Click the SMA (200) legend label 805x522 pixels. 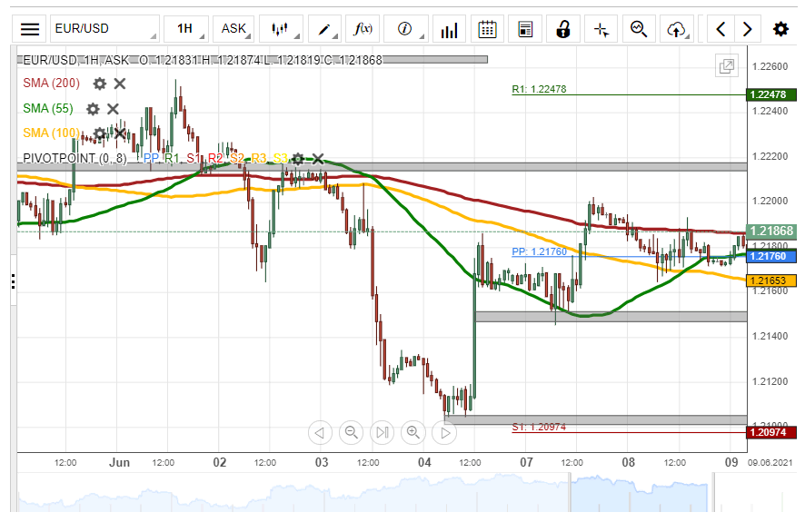click(x=52, y=84)
